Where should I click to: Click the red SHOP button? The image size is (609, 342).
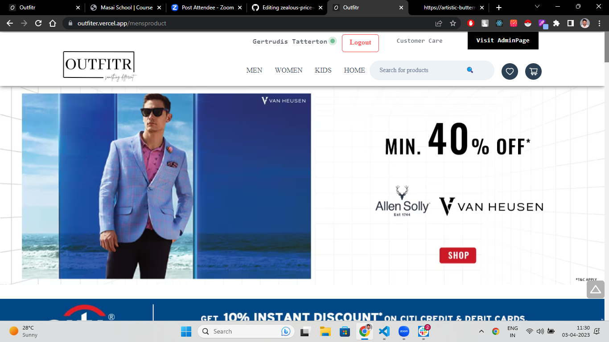tap(458, 255)
